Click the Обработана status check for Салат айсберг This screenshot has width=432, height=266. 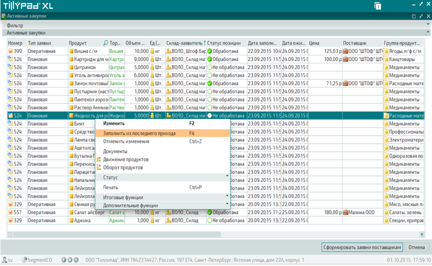[210, 213]
